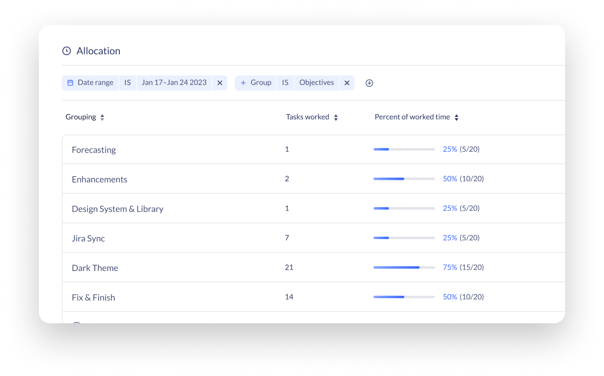This screenshot has width=604, height=376.
Task: Click tasks worked 7 for Jira Sync
Action: (287, 238)
